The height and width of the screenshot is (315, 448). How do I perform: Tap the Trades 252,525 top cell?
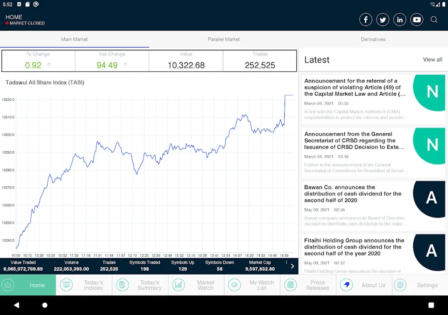pyautogui.click(x=260, y=61)
